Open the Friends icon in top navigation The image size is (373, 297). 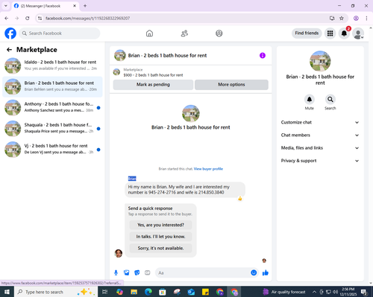(x=184, y=33)
